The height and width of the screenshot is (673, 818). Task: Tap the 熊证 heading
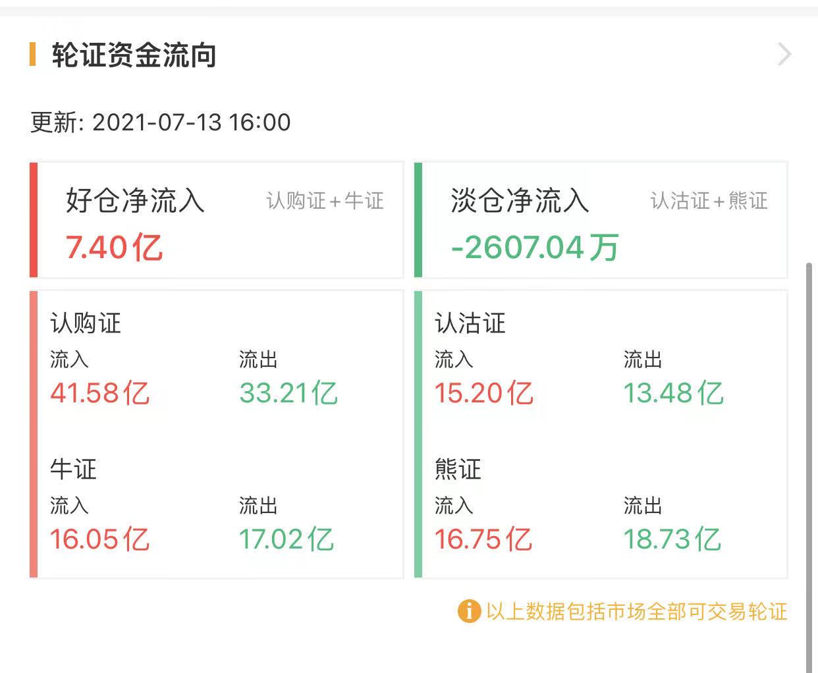point(458,470)
